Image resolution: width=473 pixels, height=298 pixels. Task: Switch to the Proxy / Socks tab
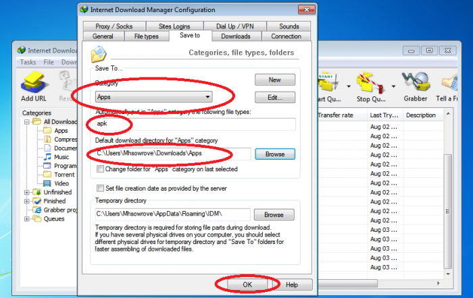[114, 26]
